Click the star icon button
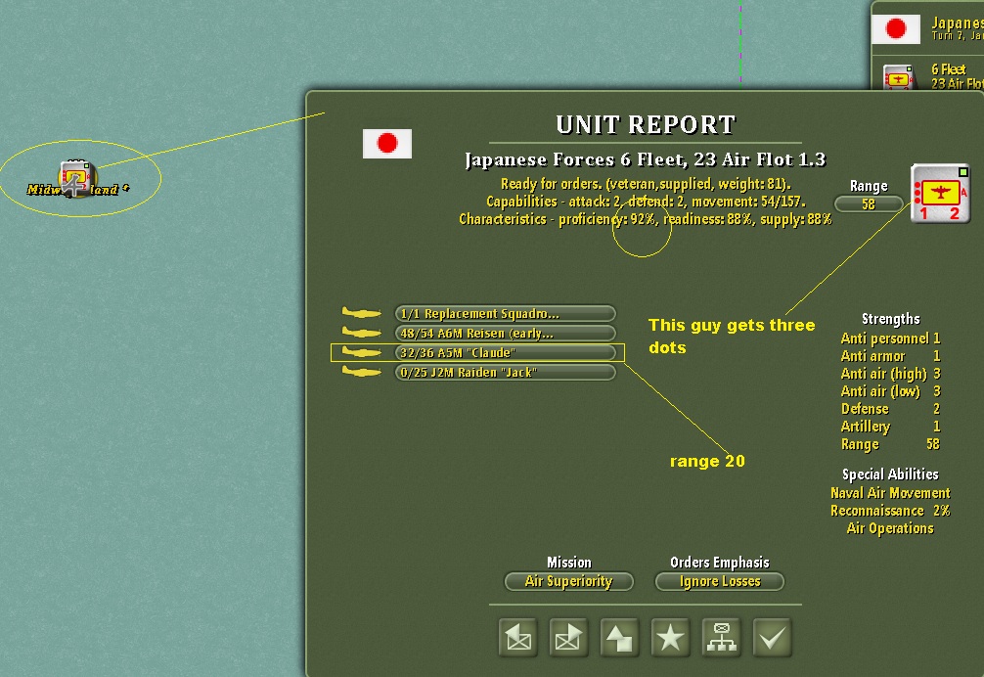The height and width of the screenshot is (677, 984). click(671, 638)
